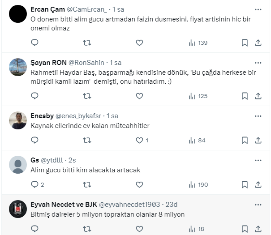Image resolution: width=271 pixels, height=235 pixels.
Task: Open more options on Eyvah Necdet's tweet
Action: tap(258, 204)
